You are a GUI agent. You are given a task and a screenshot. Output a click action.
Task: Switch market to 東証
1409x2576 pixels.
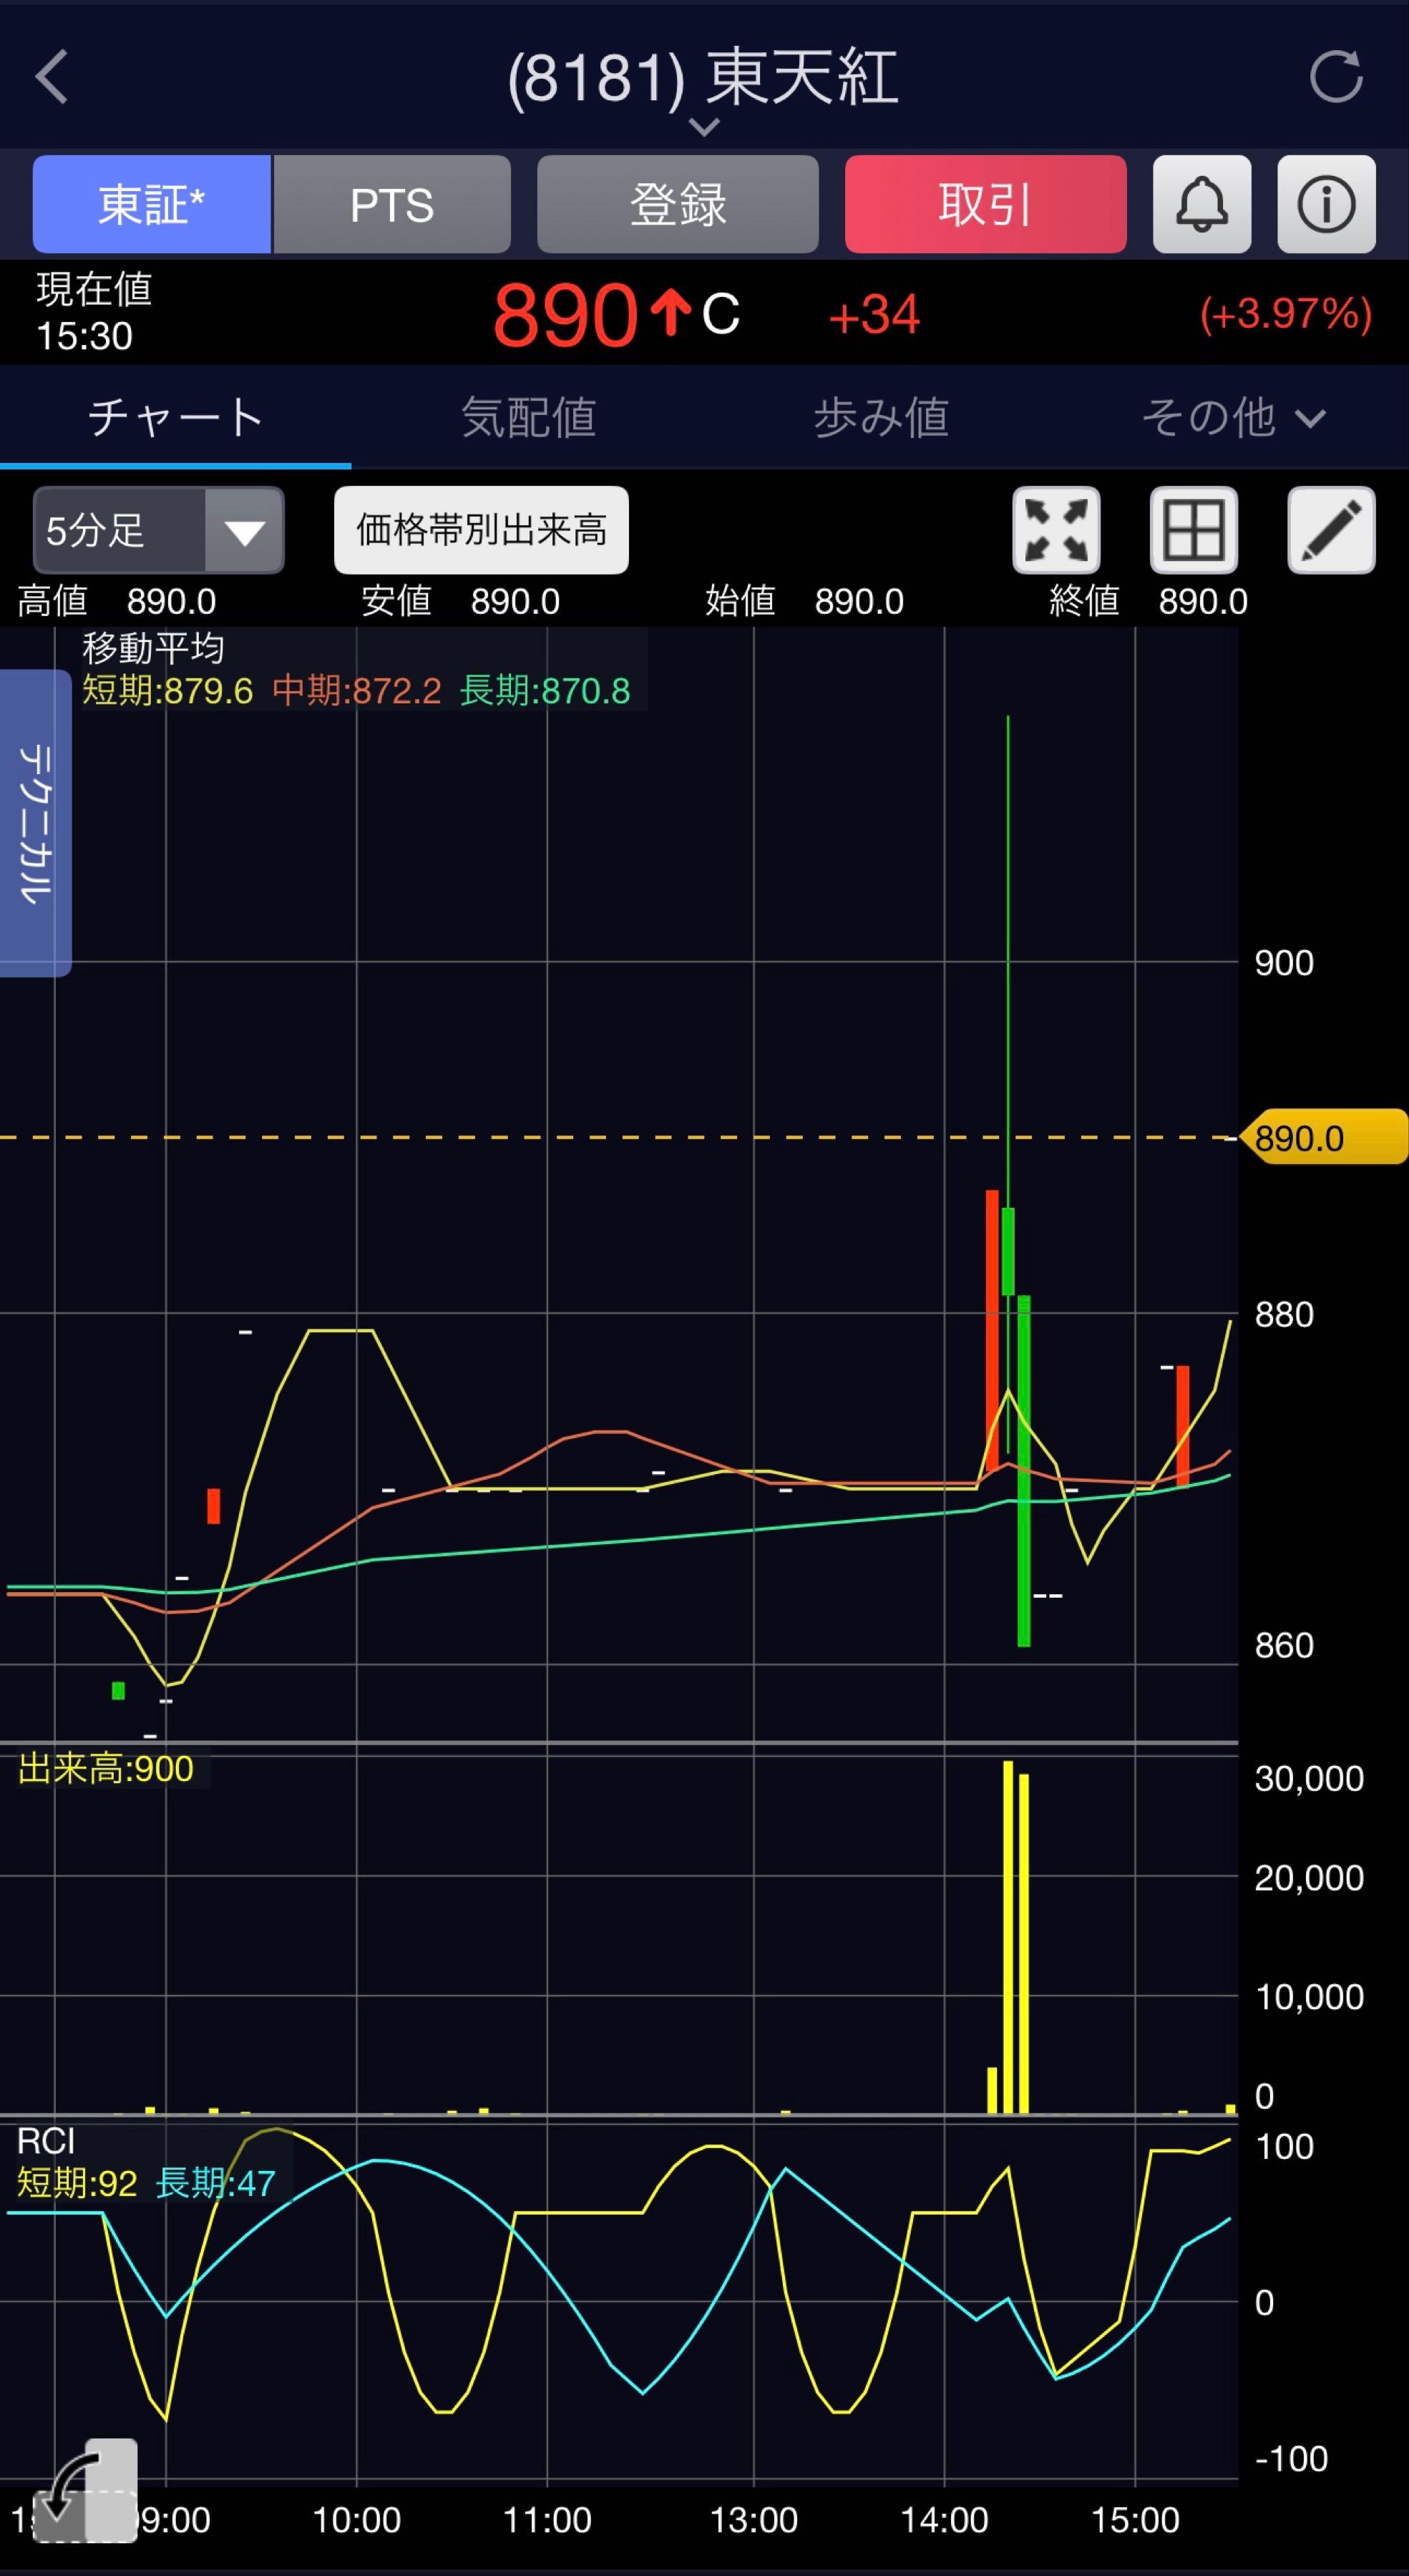[x=151, y=204]
